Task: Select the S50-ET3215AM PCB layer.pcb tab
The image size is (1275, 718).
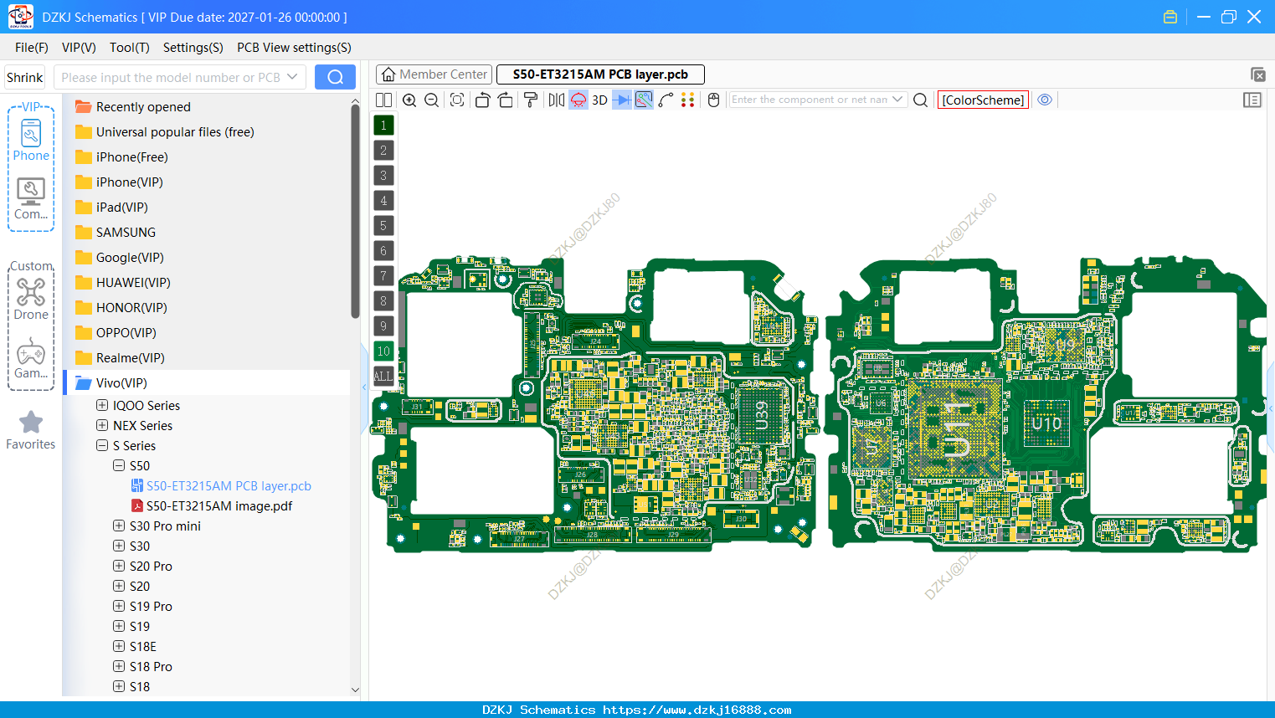Action: [x=600, y=74]
